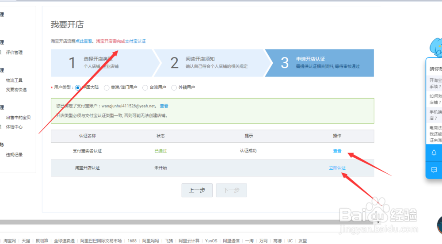Open the 友盟 footer link
Screen dimensions: 442x244
pos(303,240)
